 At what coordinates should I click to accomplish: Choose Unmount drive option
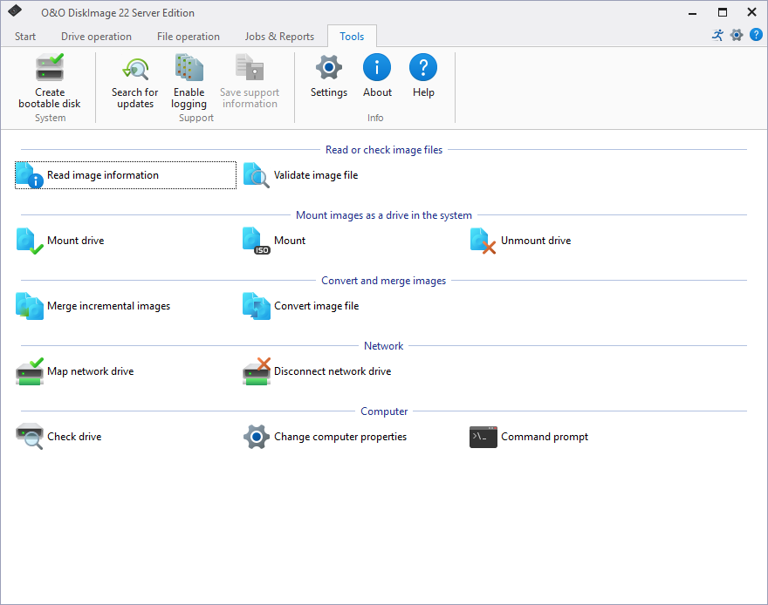535,241
